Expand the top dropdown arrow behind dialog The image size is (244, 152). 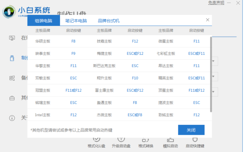215,61
